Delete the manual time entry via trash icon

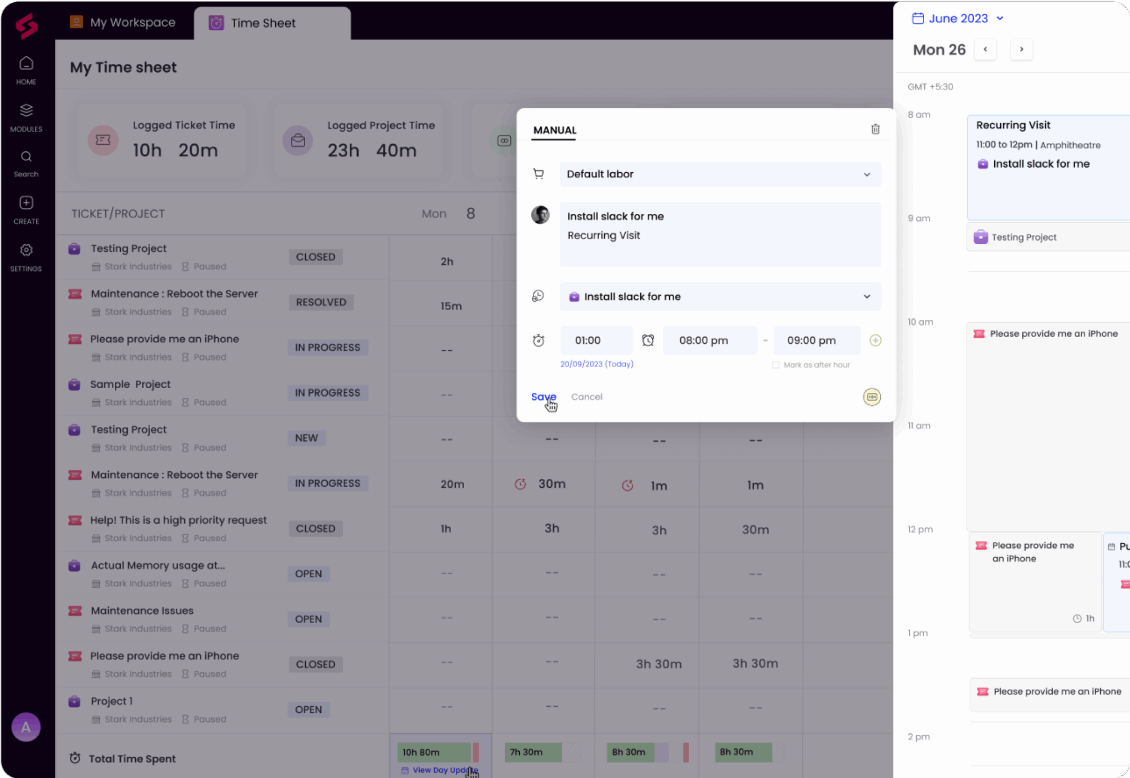(x=875, y=129)
